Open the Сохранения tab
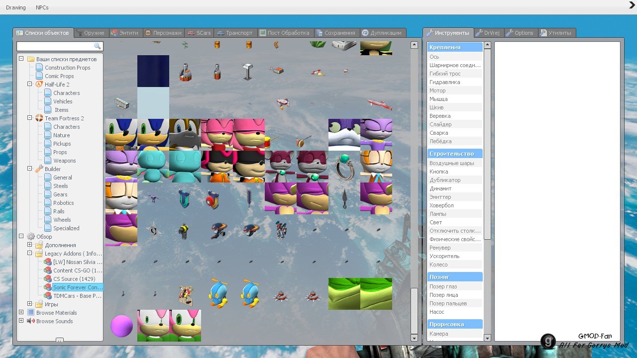 point(336,33)
